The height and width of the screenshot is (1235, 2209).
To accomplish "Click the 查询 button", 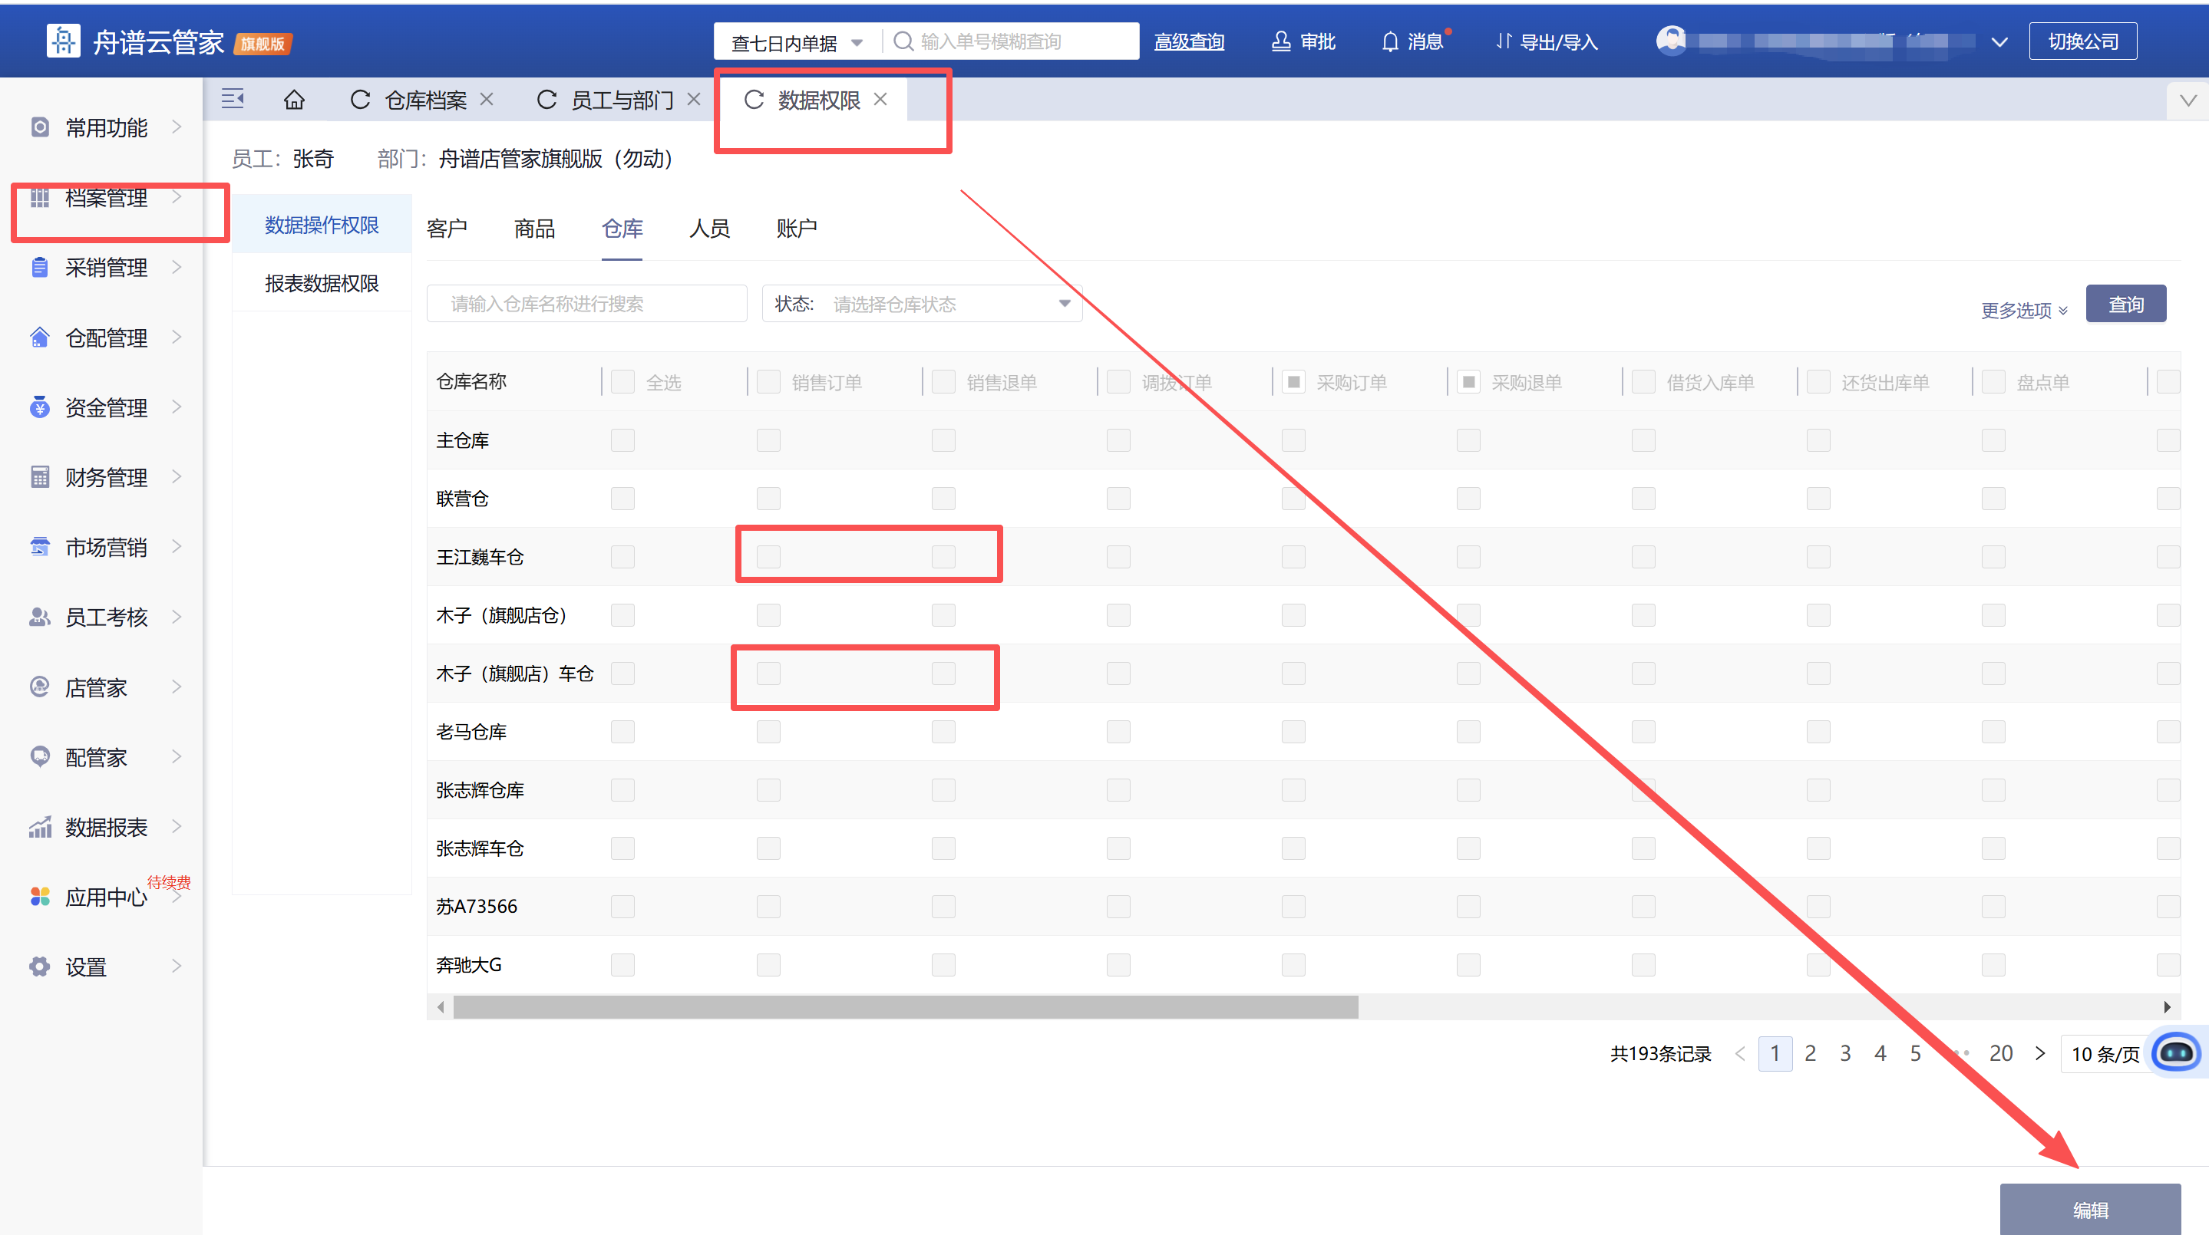I will click(x=2126, y=305).
